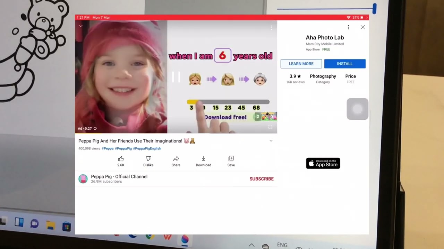Open the #PeppaPig hashtag link
The height and width of the screenshot is (249, 444).
123,148
